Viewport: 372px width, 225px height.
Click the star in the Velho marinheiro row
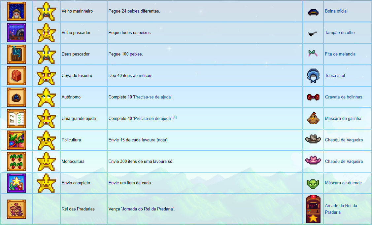tap(46, 11)
